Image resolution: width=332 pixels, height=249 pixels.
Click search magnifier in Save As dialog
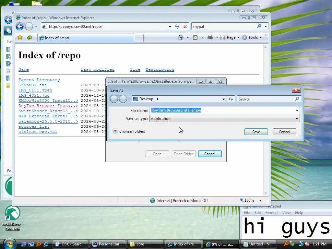tap(297, 99)
